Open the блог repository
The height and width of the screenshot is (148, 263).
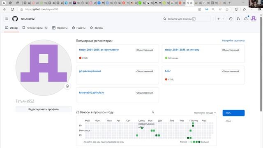[x=168, y=71]
